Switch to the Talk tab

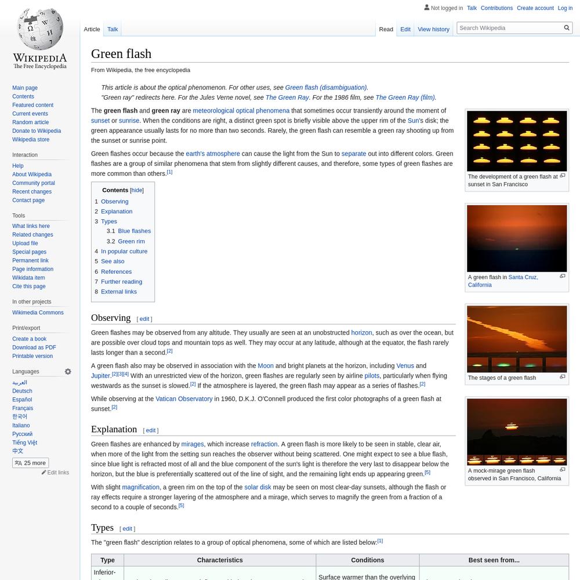(113, 29)
